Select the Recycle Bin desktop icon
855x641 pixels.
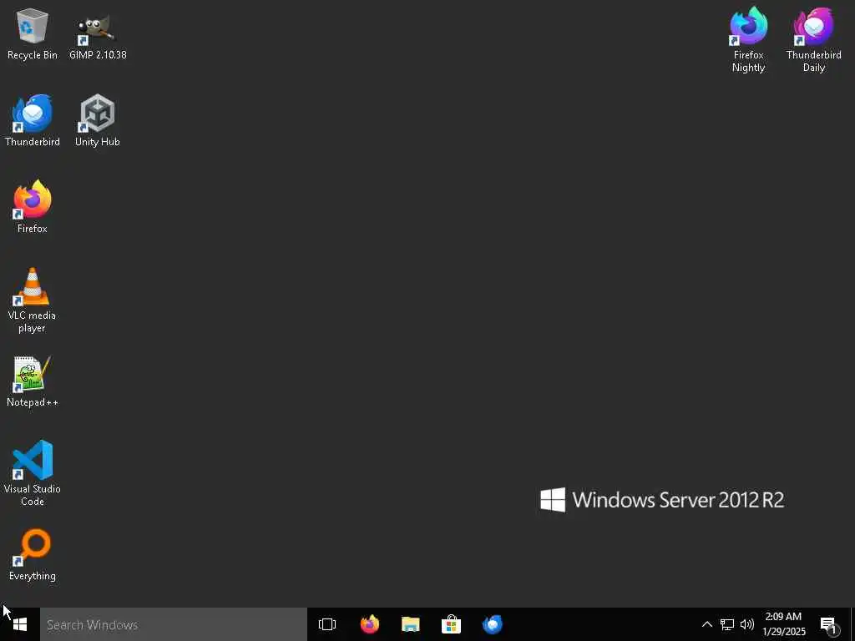[33, 33]
